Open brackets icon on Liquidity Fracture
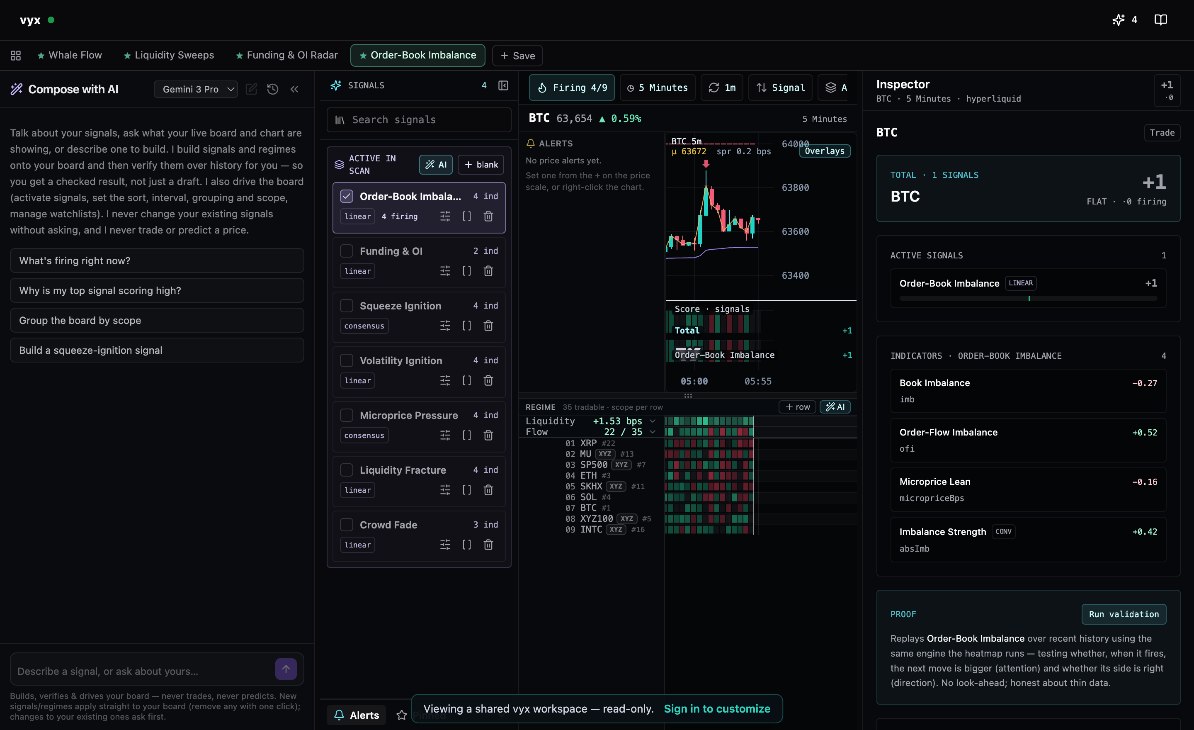Screen dimensions: 1194x730 pos(467,490)
